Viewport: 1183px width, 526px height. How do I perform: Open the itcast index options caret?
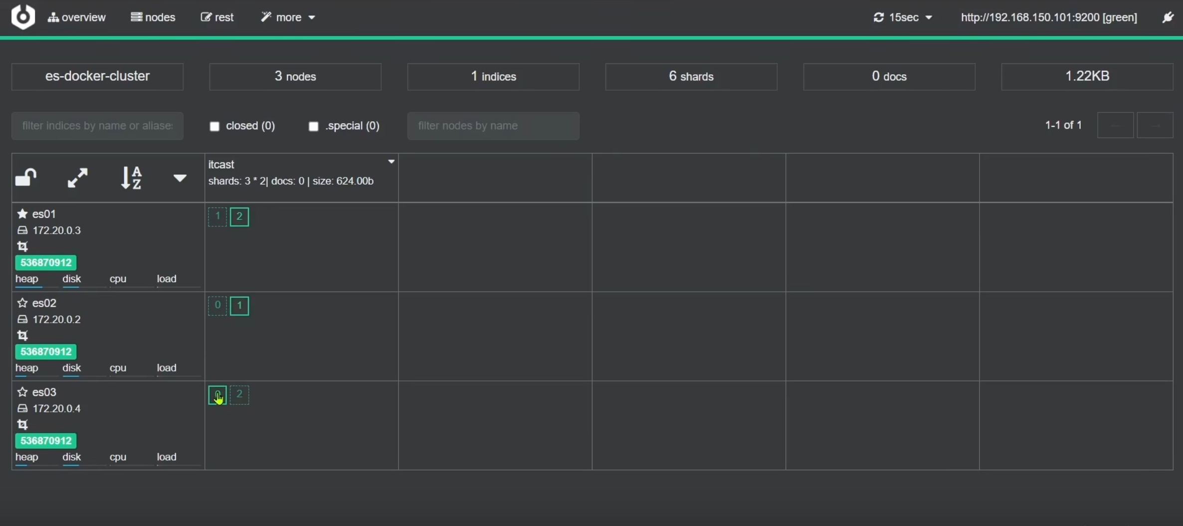click(x=391, y=162)
